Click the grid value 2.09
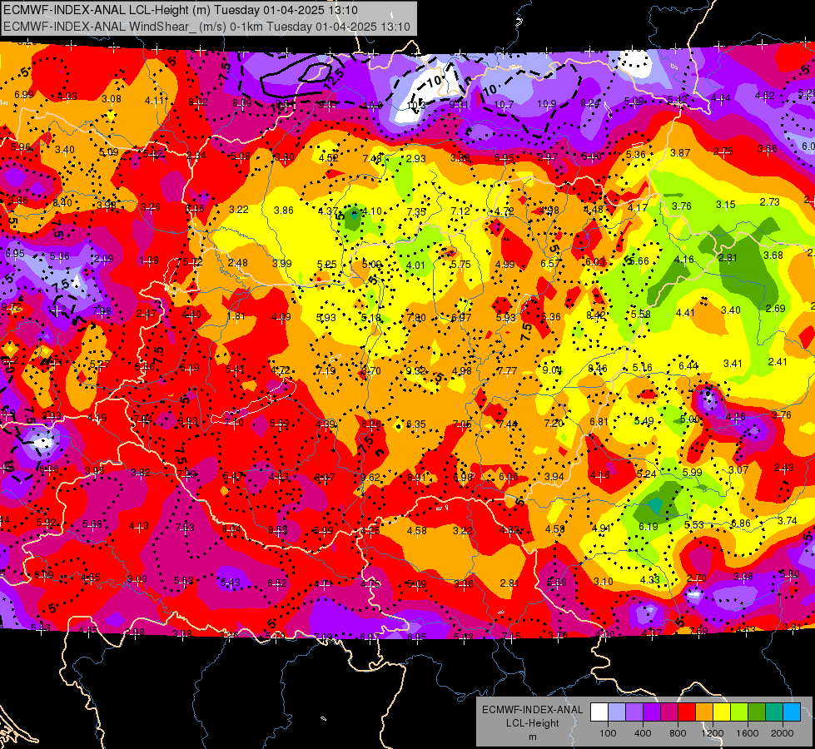Image resolution: width=815 pixels, height=749 pixels. pyautogui.click(x=104, y=258)
